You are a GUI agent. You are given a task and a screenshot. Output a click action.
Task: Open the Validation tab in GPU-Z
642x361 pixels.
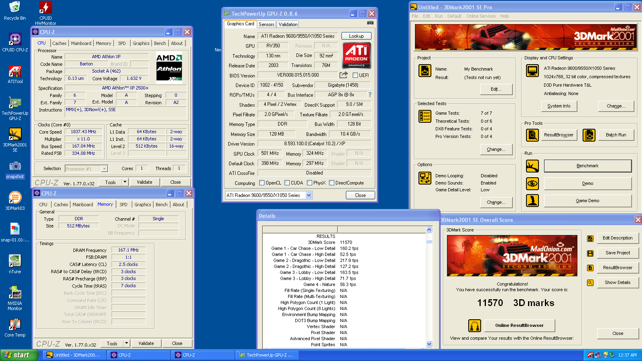coord(288,24)
